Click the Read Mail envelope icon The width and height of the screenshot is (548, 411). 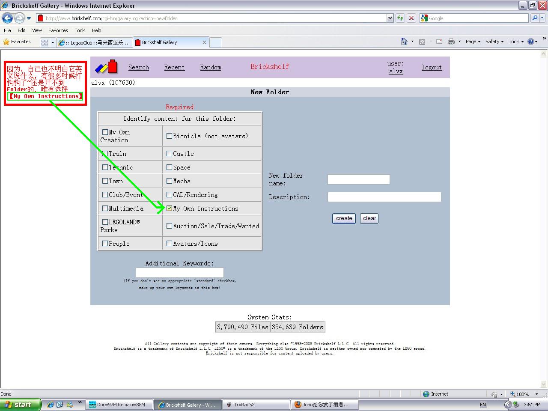coord(439,42)
